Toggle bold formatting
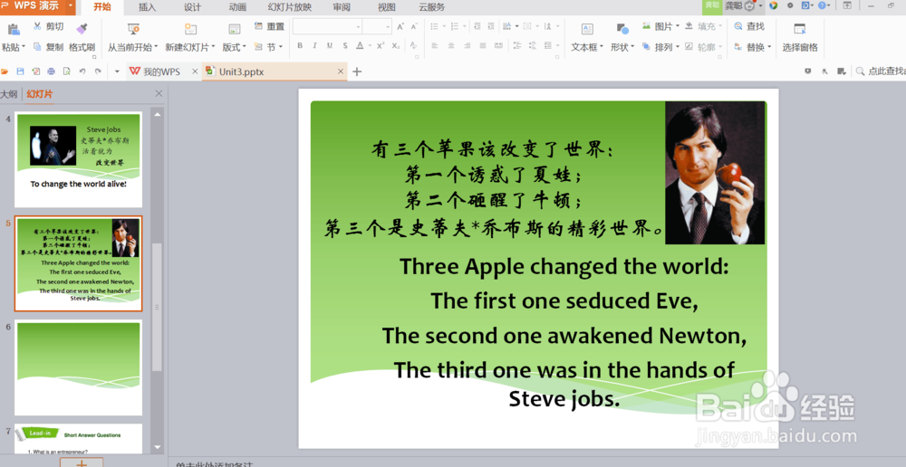The width and height of the screenshot is (906, 467). click(x=300, y=45)
